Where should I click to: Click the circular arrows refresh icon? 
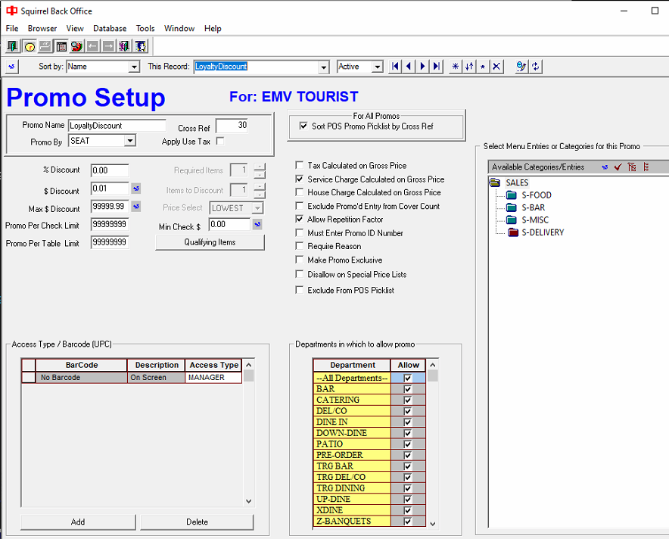click(536, 66)
